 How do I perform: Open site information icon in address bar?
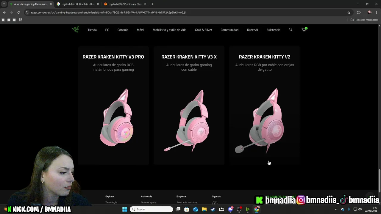click(27, 12)
